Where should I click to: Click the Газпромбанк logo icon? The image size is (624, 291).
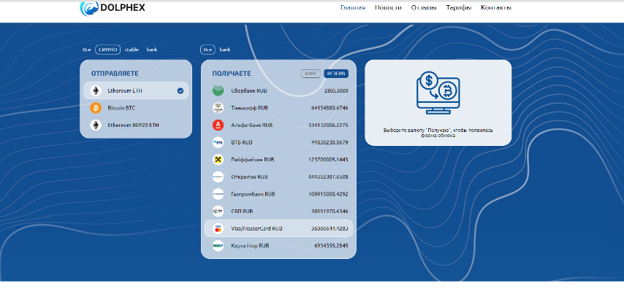pos(218,194)
